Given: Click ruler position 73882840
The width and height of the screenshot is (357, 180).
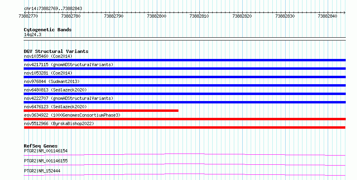Looking at the screenshot, I should click(327, 16).
